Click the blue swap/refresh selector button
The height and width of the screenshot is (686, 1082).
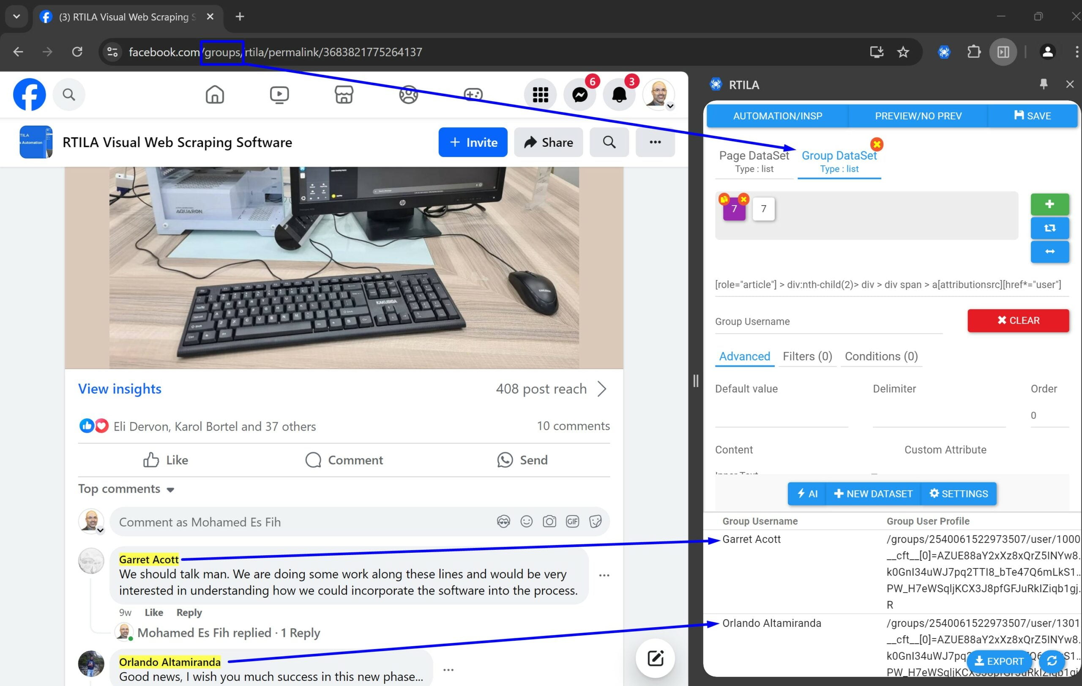pos(1049,228)
